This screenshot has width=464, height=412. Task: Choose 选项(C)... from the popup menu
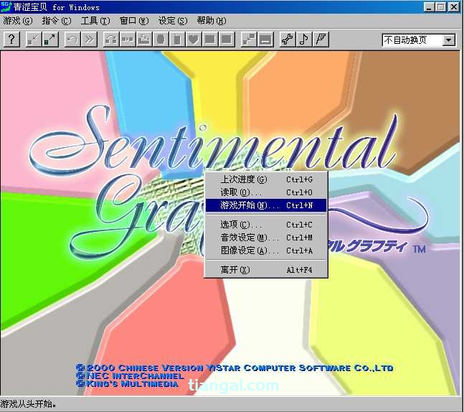(x=266, y=225)
